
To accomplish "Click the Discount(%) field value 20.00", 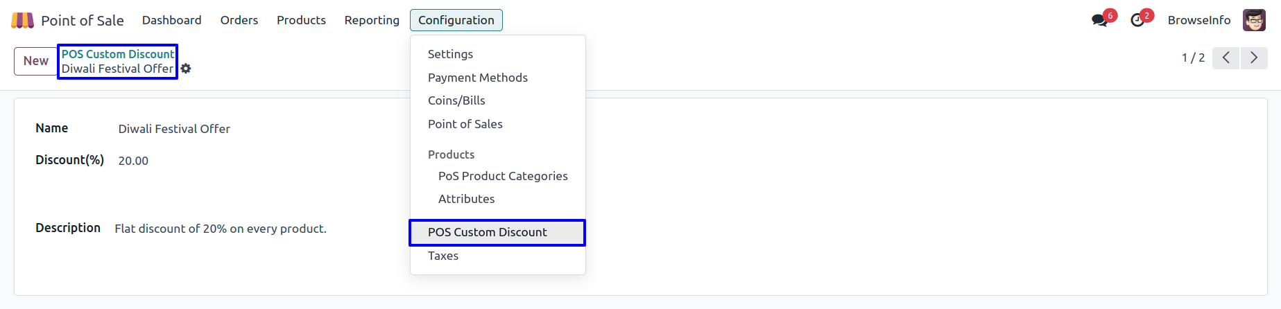I will coord(133,161).
